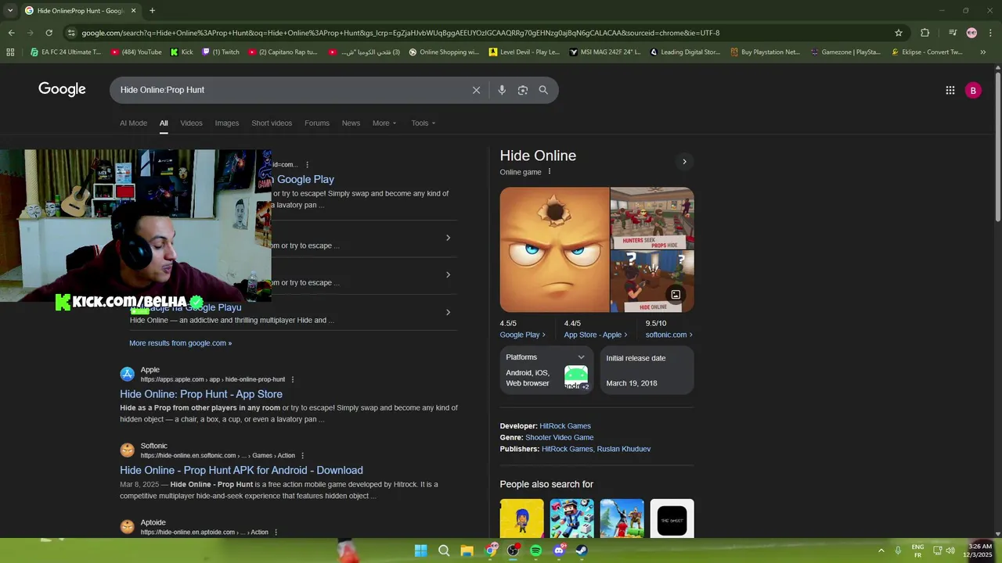Open the Google apps grid

point(950,90)
